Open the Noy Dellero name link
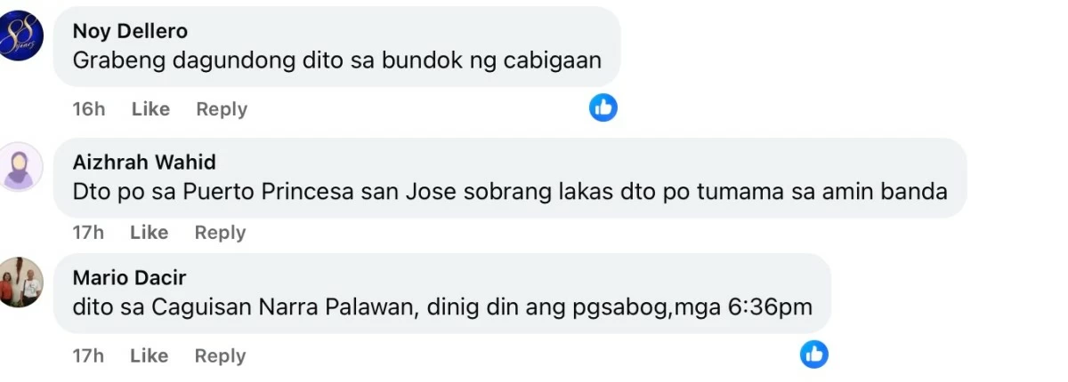 click(130, 32)
